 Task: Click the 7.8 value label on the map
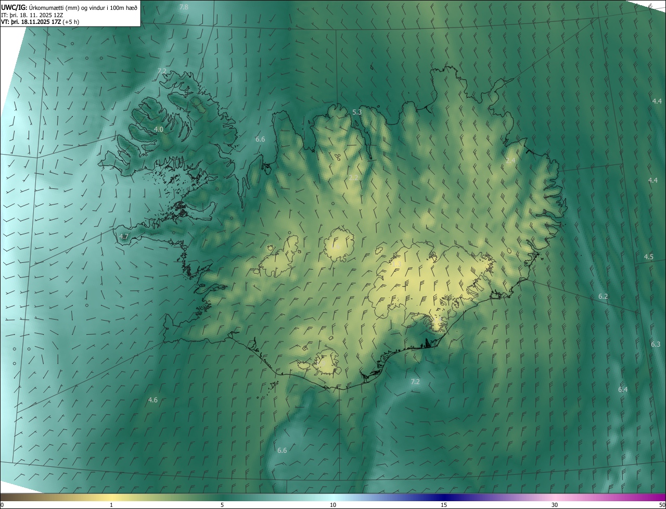tap(184, 7)
